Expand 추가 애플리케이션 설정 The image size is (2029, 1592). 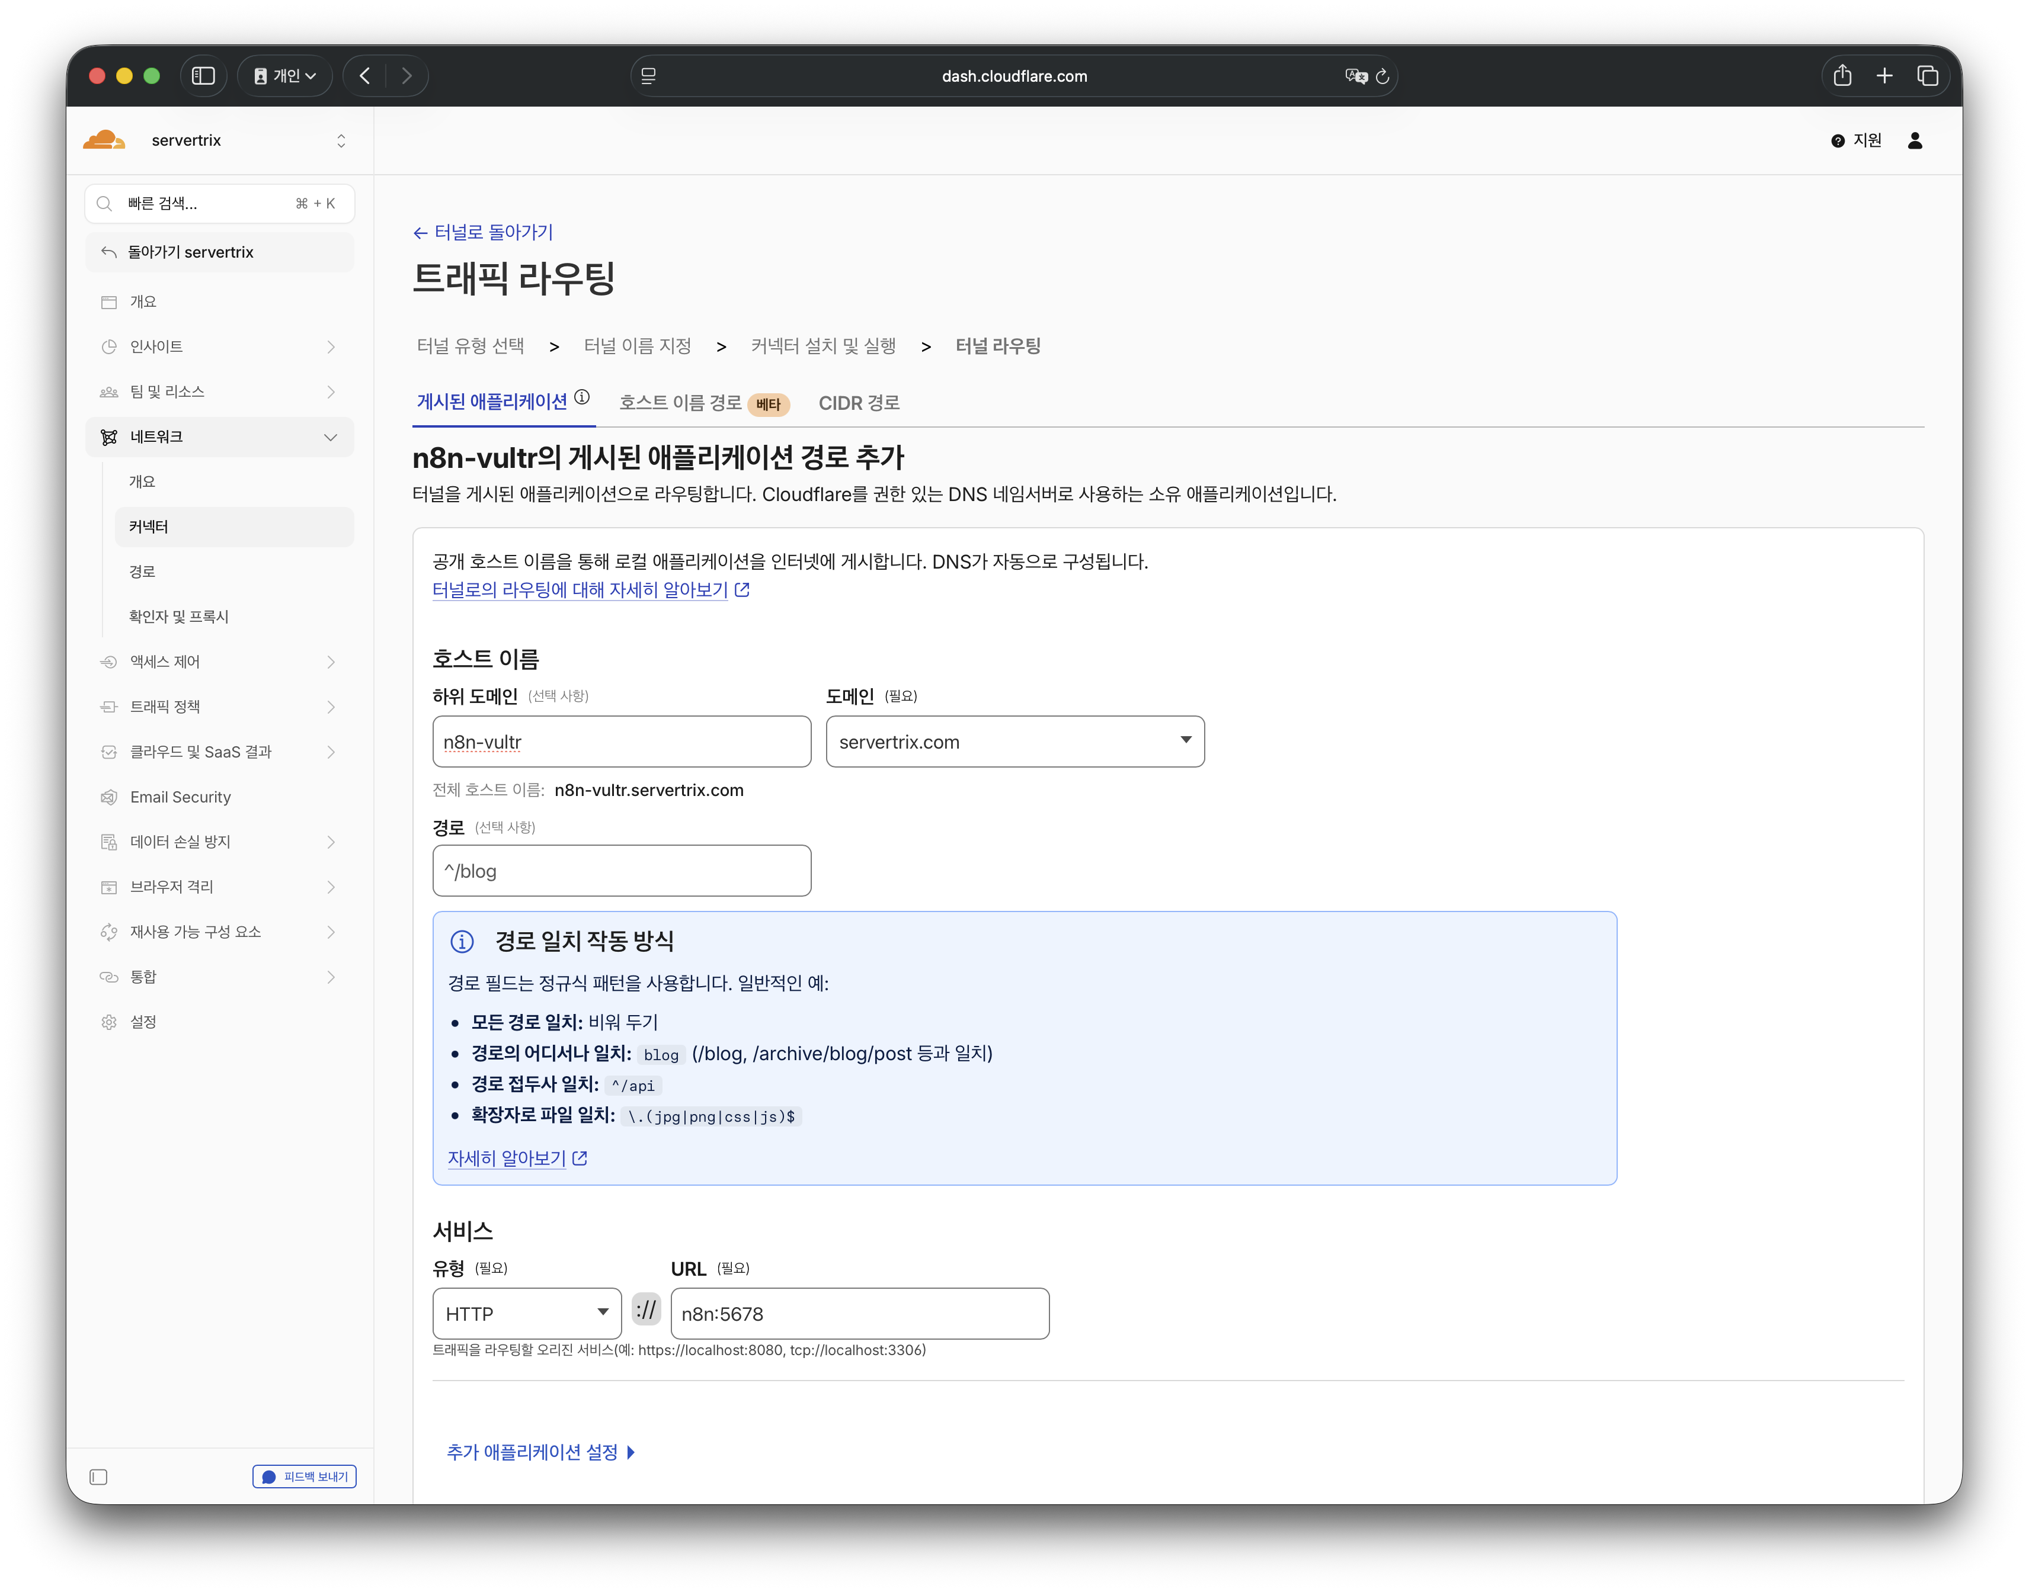[x=541, y=1452]
